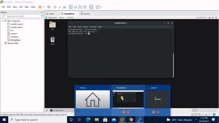
Task: Select the server1 thumbnail preview
Action: pos(158,99)
